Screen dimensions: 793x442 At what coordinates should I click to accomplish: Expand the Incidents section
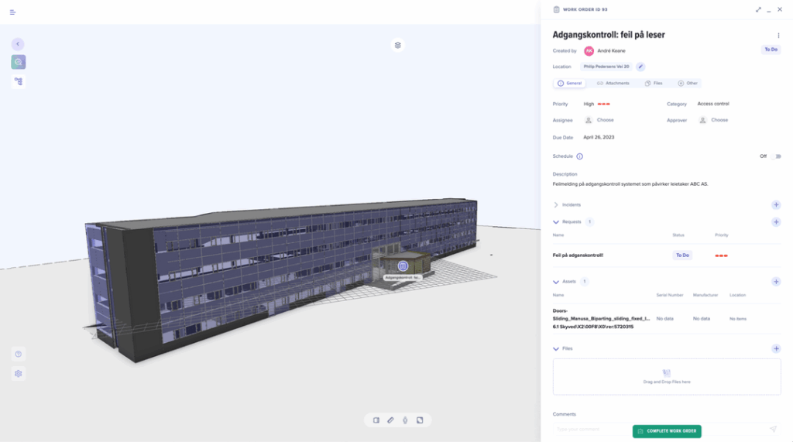click(556, 205)
